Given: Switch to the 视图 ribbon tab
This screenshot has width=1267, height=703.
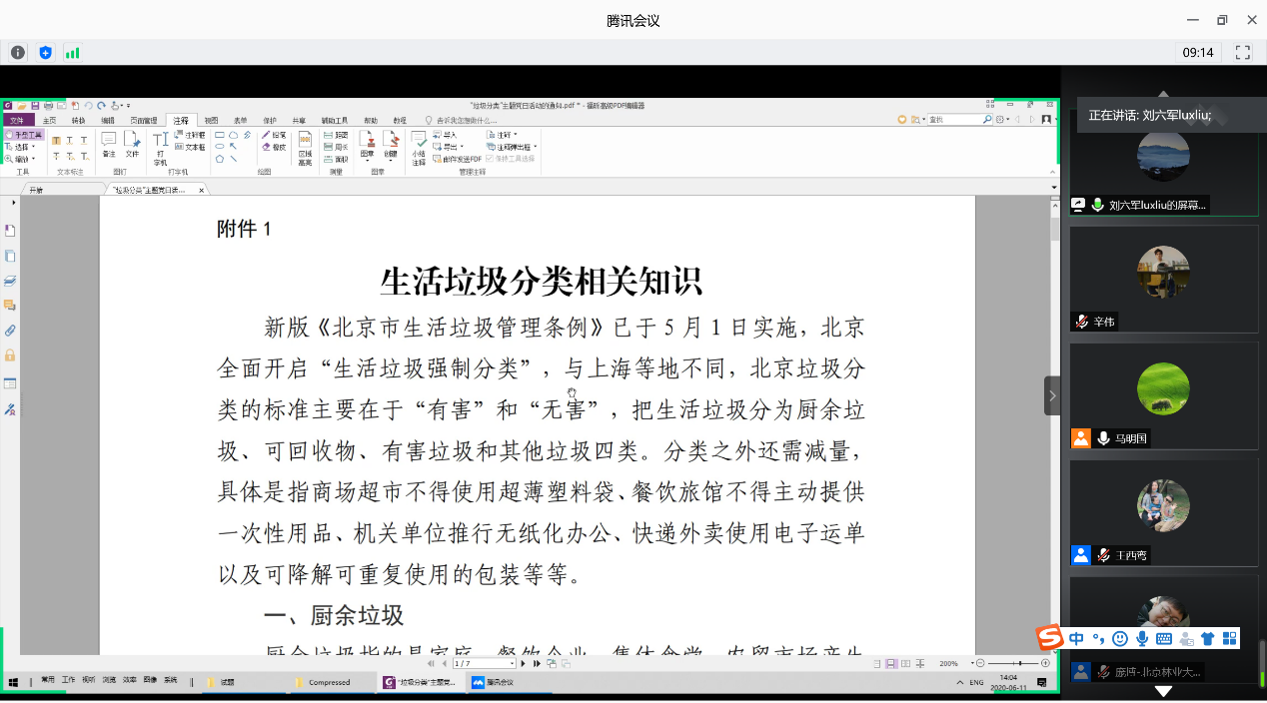Looking at the screenshot, I should point(211,120).
